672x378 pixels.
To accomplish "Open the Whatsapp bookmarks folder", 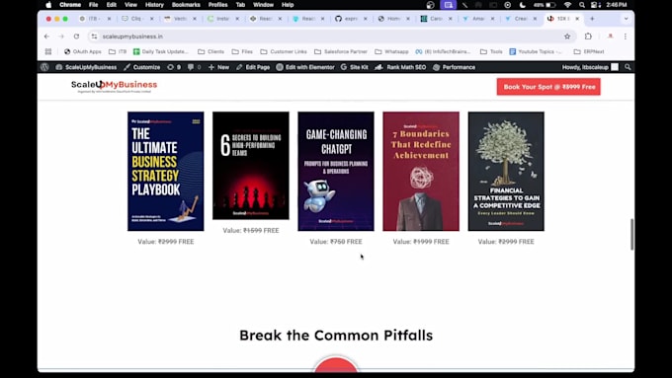I will coord(391,51).
